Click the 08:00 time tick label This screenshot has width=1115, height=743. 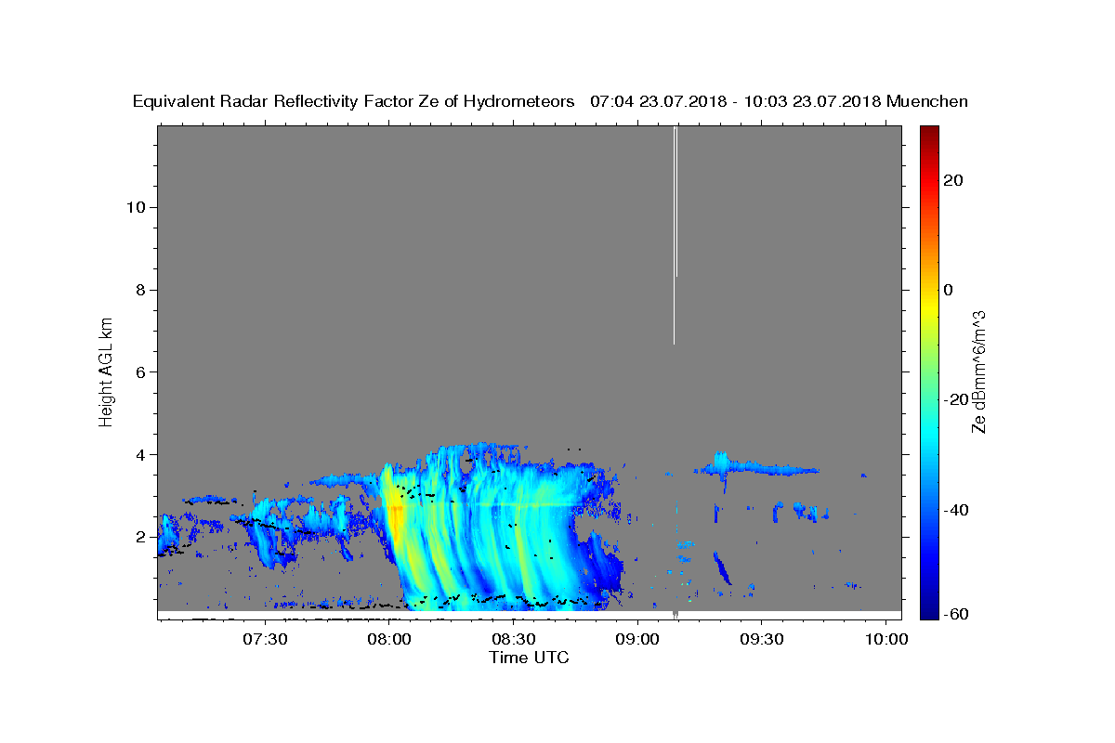click(389, 639)
